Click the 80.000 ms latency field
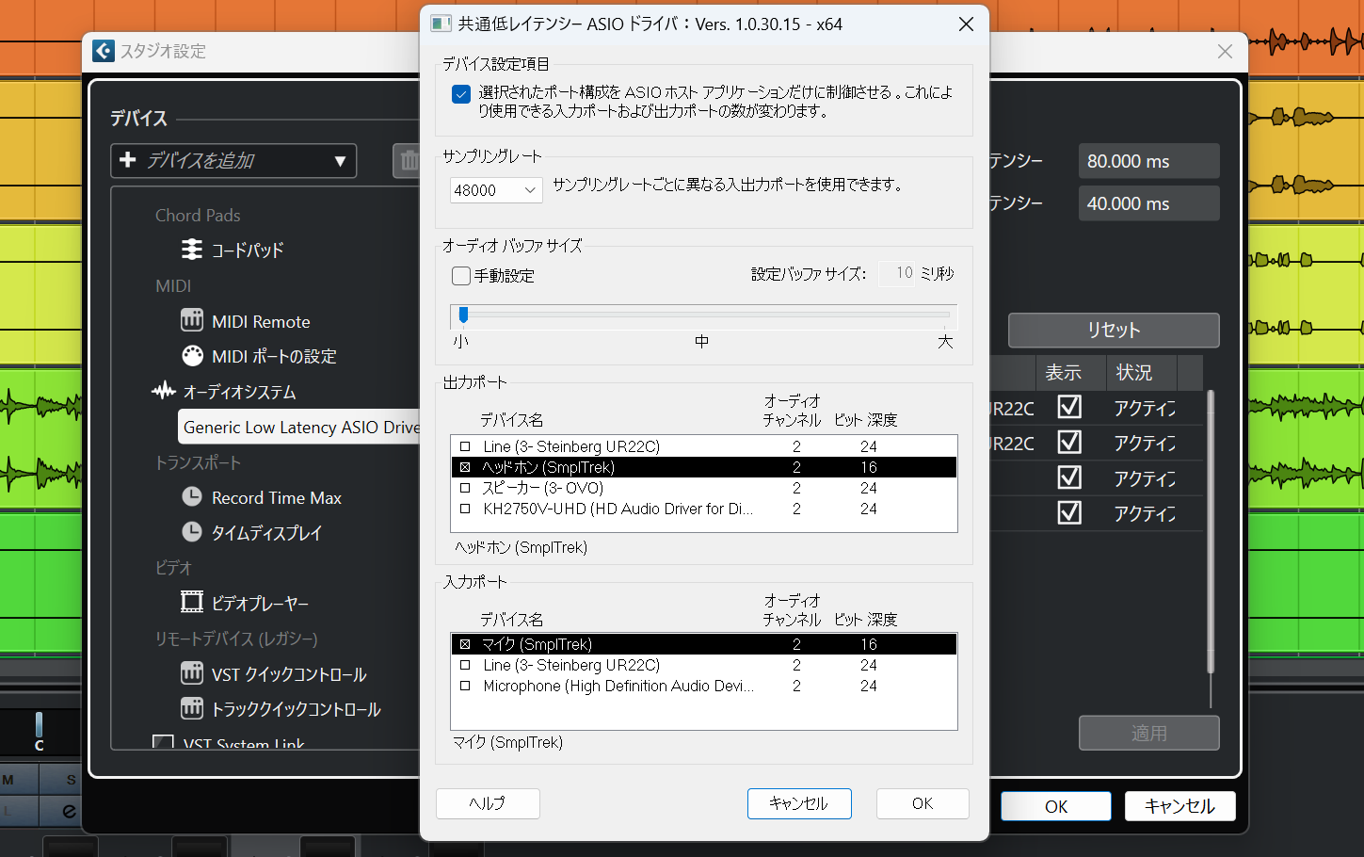 1148,161
